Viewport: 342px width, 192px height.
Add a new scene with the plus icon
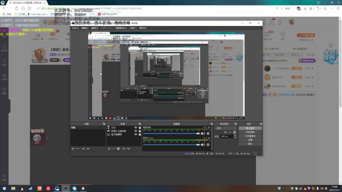[x=73, y=148]
